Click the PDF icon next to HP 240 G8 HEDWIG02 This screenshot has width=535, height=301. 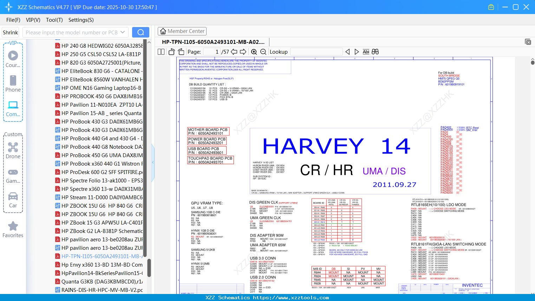(58, 46)
